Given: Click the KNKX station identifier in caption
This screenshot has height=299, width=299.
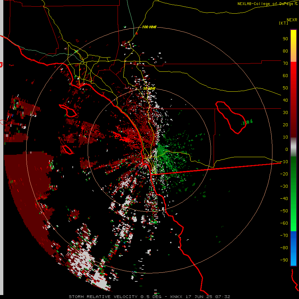Looking at the screenshot, I should pyautogui.click(x=176, y=297).
